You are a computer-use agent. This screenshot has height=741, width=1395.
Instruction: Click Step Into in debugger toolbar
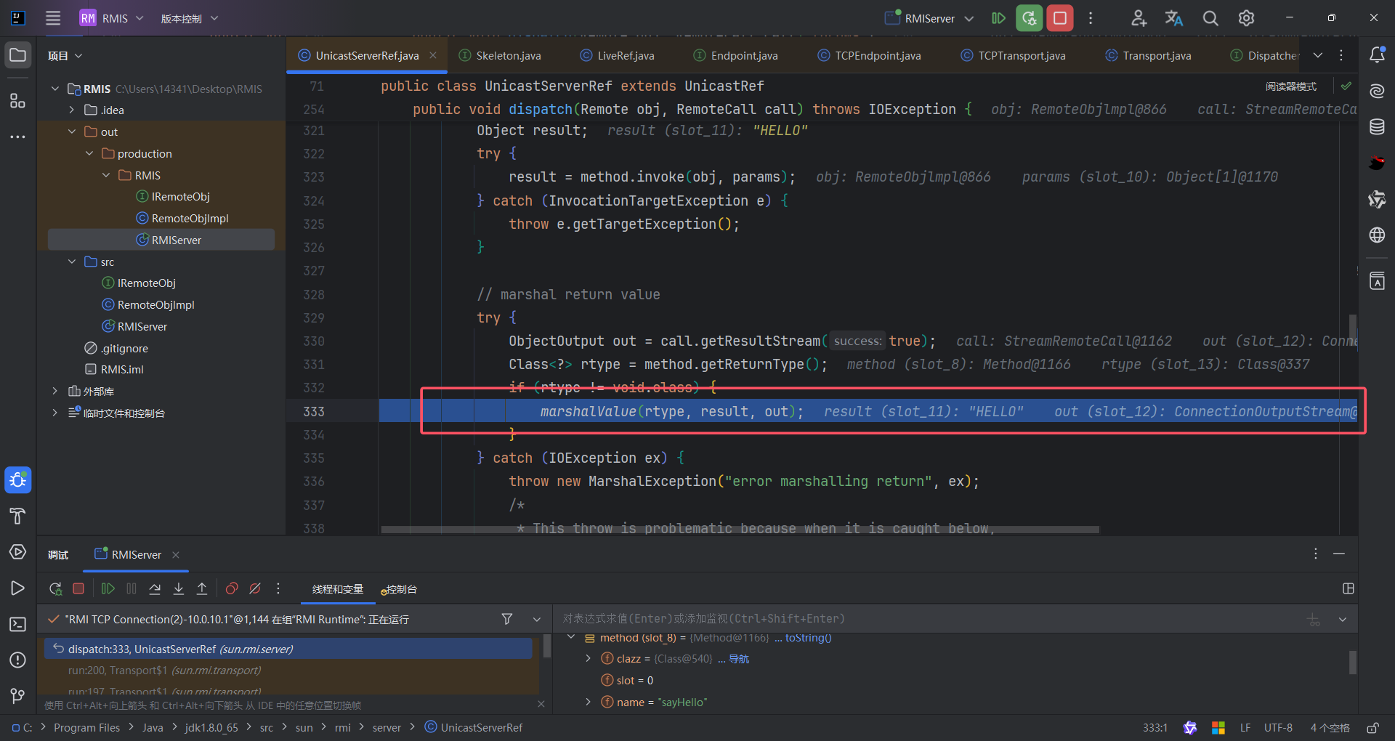[179, 589]
